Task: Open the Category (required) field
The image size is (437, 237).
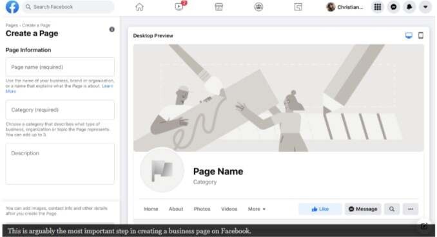Action: click(x=60, y=109)
